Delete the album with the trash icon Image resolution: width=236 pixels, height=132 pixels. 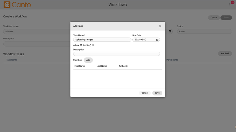pyautogui.click(x=93, y=45)
